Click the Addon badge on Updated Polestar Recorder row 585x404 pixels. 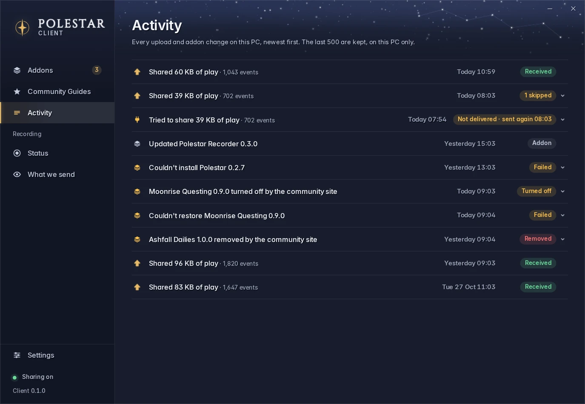[542, 143]
